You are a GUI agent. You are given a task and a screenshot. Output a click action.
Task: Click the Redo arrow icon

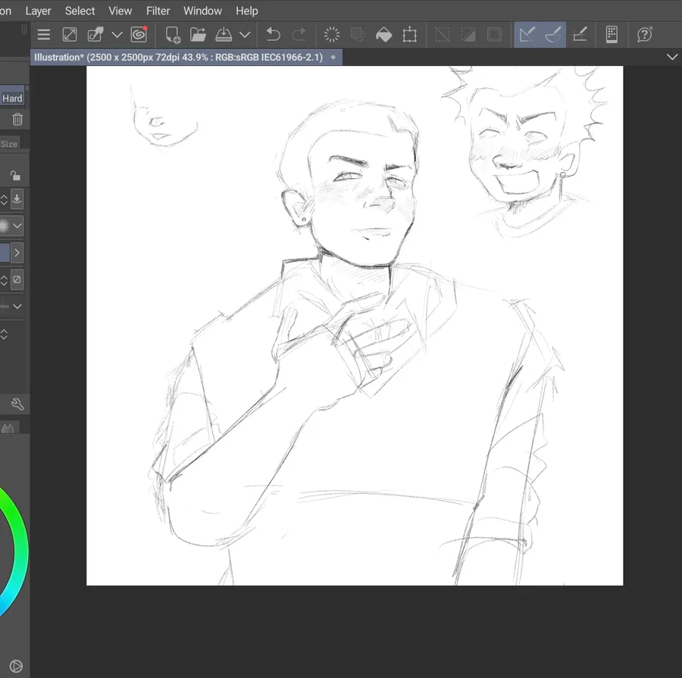299,34
